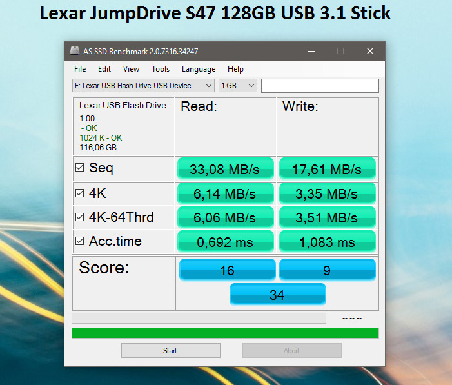The width and height of the screenshot is (452, 385).
Task: Select the 3,51 MB/s 4K-64Thrd write value
Action: tap(327, 217)
